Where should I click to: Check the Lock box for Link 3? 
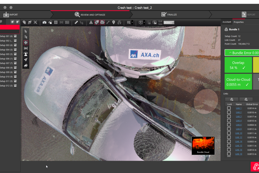[x=229, y=116]
